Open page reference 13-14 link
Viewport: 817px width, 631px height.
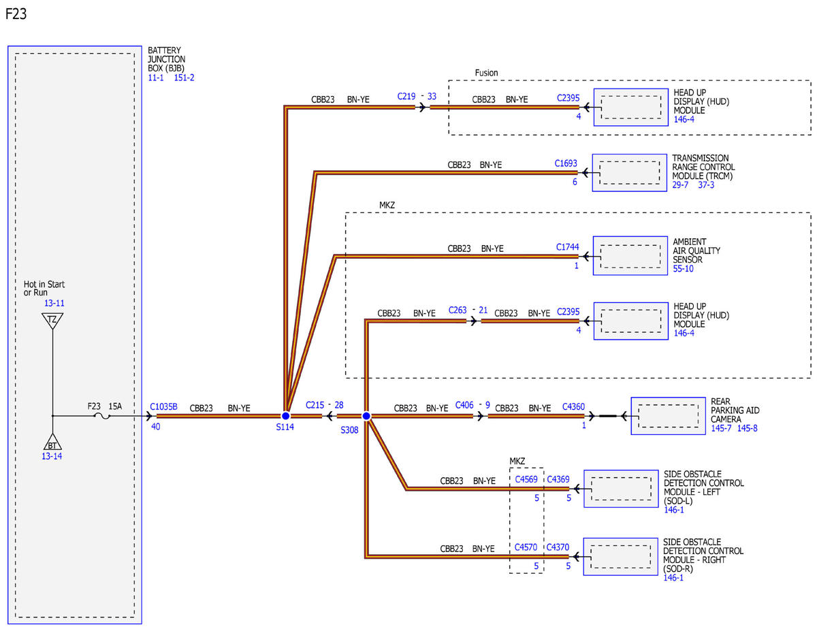[52, 456]
